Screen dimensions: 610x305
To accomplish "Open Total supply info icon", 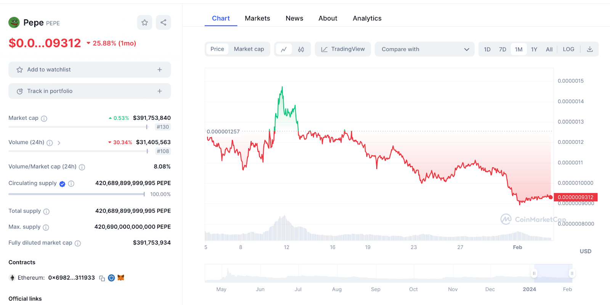I will pos(46,211).
